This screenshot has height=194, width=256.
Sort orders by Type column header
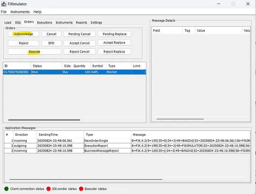click(x=119, y=66)
